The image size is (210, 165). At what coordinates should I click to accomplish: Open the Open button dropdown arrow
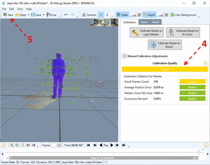coord(29,15)
